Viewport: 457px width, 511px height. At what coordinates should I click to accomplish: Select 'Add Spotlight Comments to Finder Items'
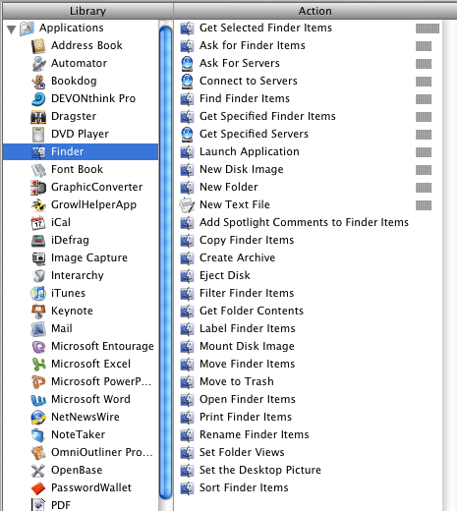(304, 222)
